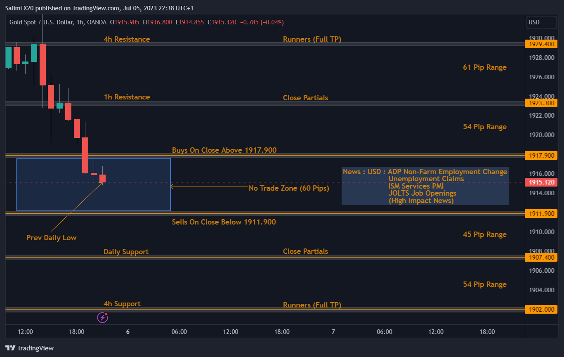
Task: Click the 06:00 label on the time axis
Action: (179, 331)
